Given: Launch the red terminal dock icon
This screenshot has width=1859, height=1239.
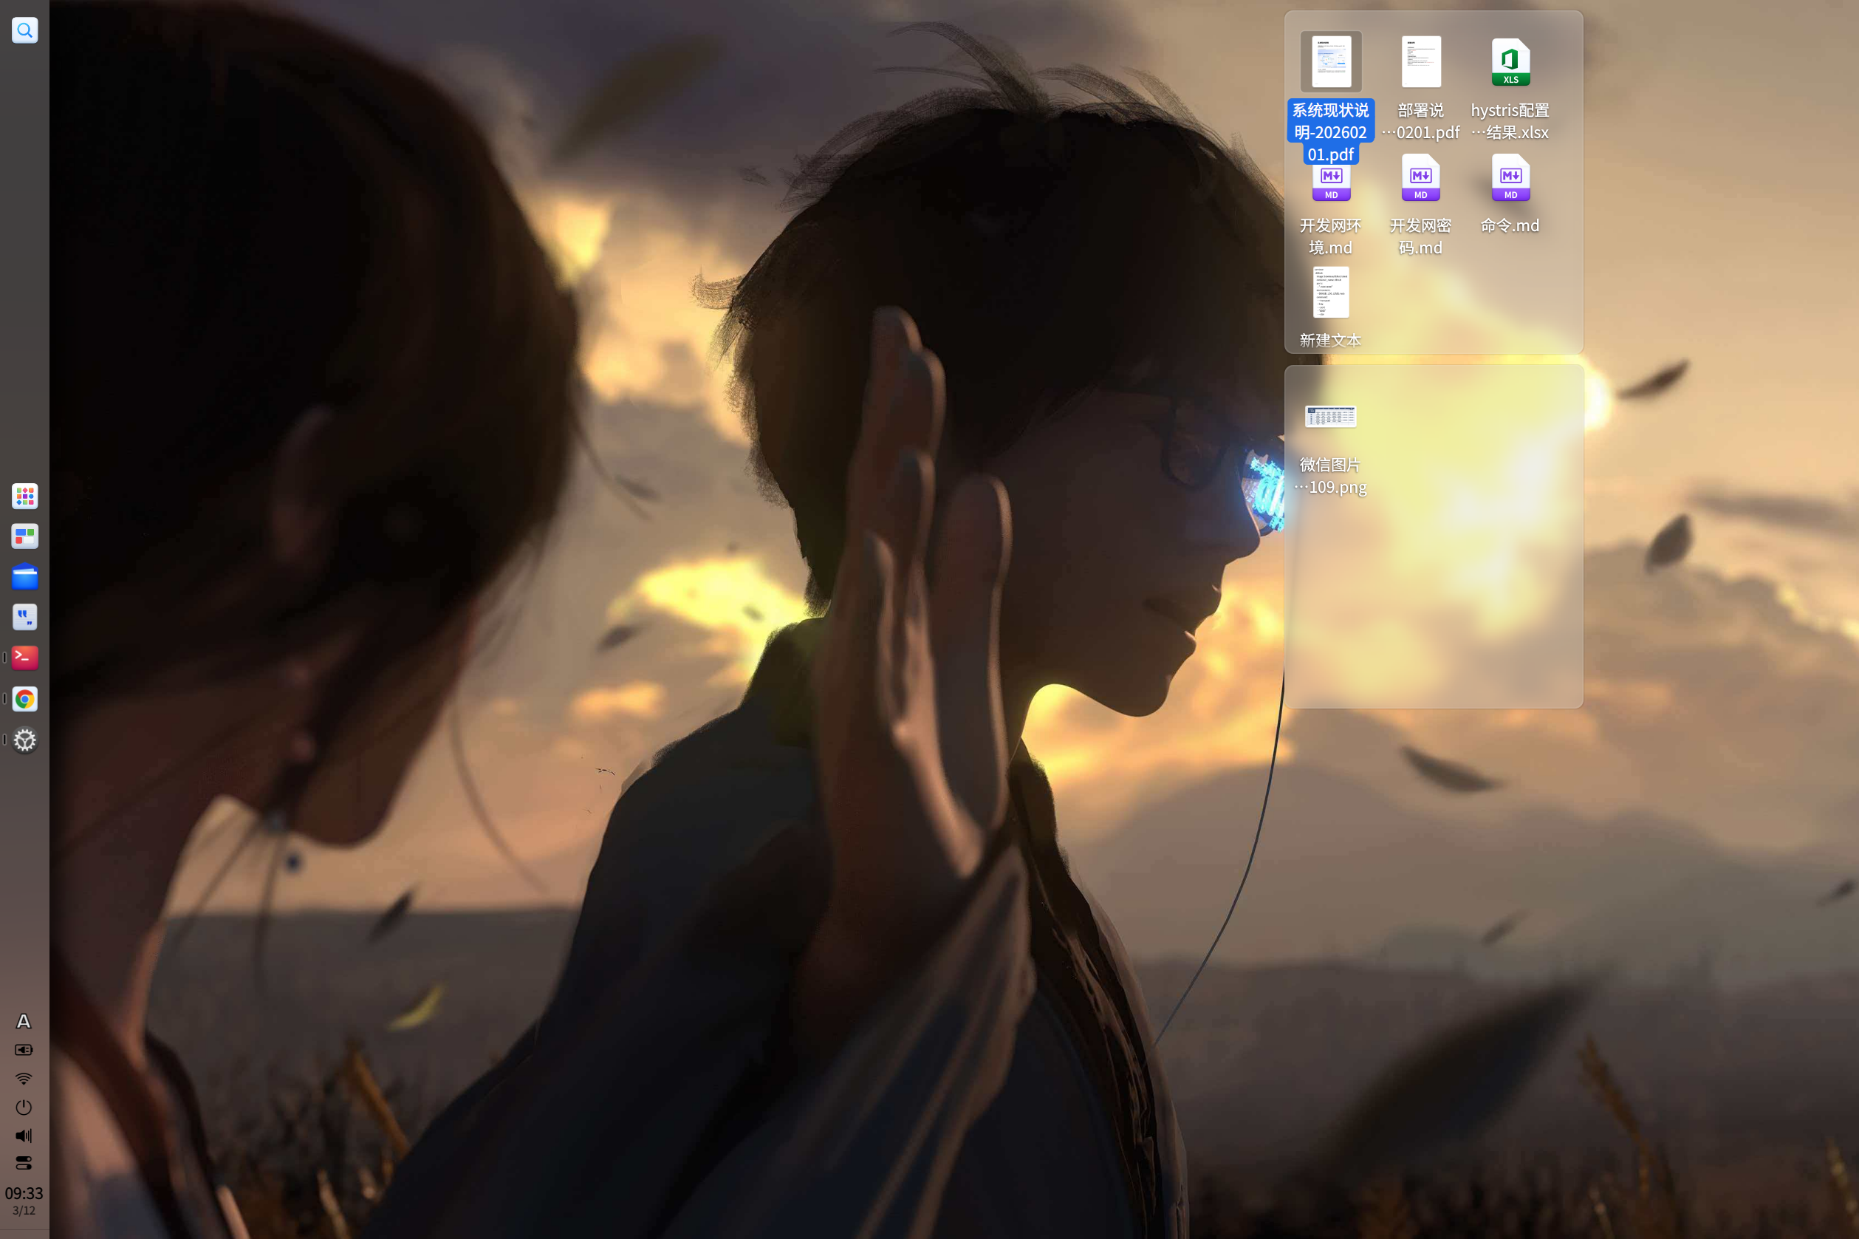Looking at the screenshot, I should pyautogui.click(x=24, y=658).
